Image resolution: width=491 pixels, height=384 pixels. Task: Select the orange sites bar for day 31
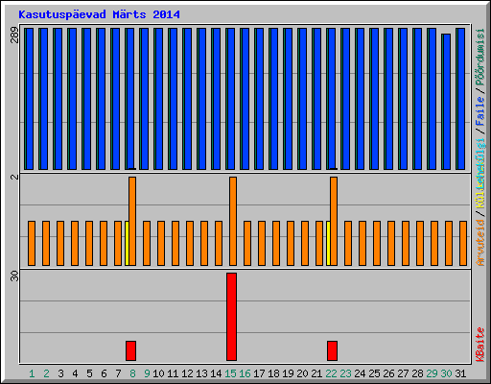[x=463, y=243]
